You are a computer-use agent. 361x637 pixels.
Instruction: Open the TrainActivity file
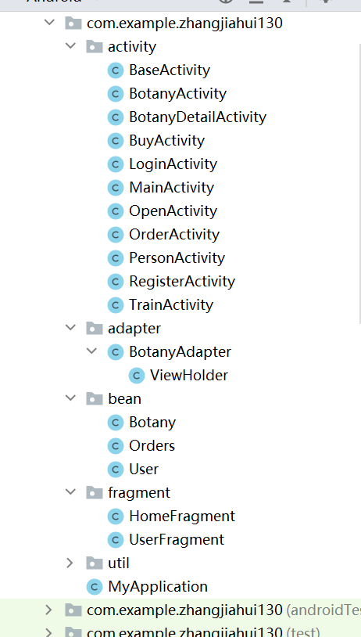171,305
